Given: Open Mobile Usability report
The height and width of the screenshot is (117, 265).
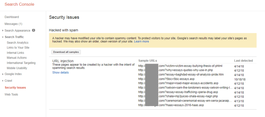Looking at the screenshot, I should point(17,68).
